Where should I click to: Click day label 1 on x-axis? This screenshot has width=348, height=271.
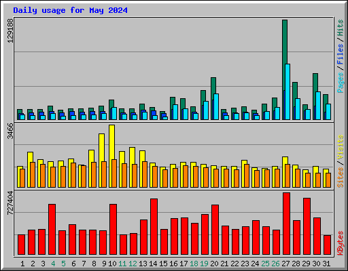(x=22, y=264)
